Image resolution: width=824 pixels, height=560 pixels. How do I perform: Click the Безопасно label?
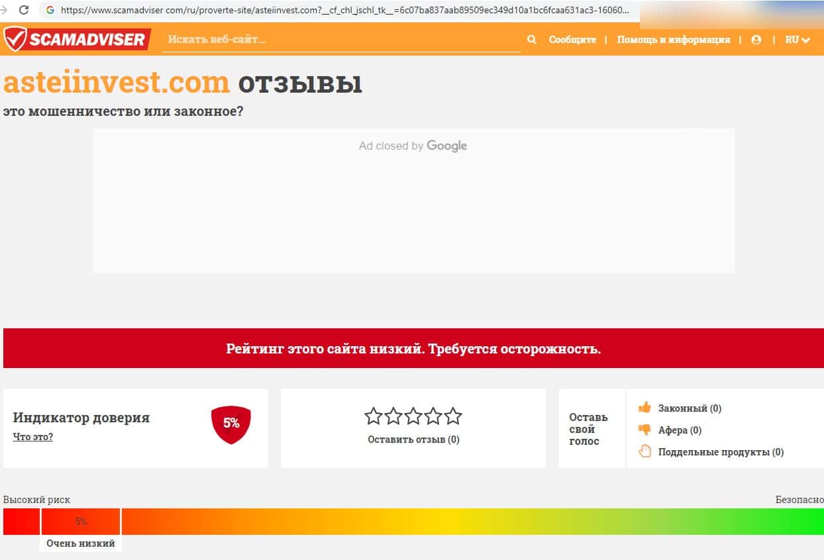799,500
